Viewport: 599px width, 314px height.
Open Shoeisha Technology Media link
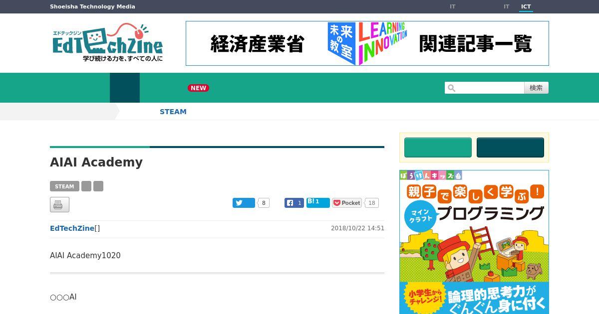coord(92,6)
